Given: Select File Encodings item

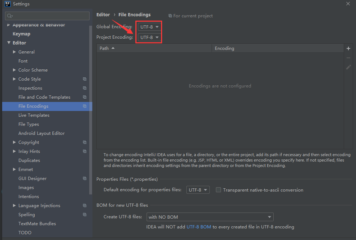Looking at the screenshot, I should 47,106.
